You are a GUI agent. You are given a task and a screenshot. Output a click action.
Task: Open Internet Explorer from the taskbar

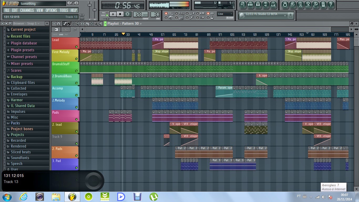pos(23,197)
